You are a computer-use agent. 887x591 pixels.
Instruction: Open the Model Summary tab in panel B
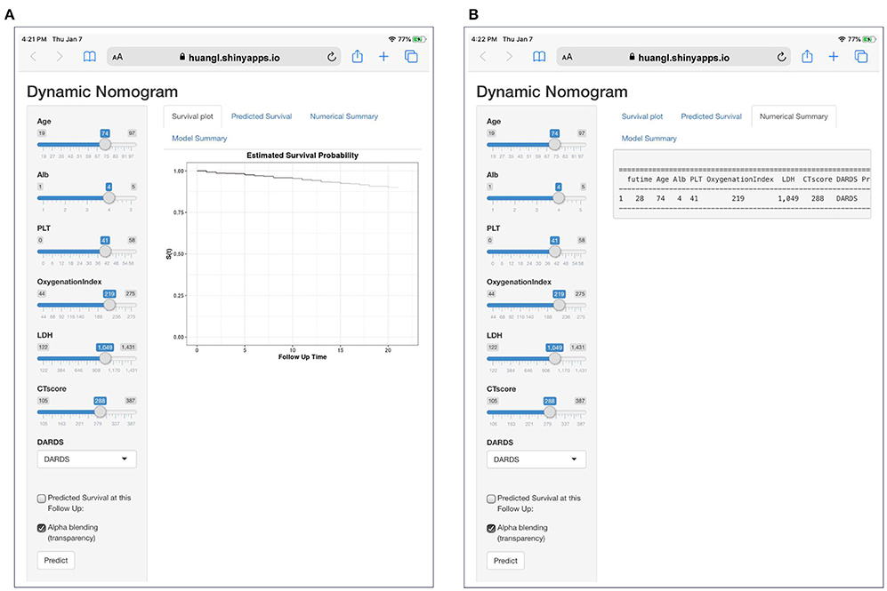click(649, 139)
